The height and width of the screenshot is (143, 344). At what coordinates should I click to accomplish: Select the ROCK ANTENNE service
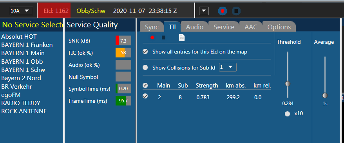(24, 111)
